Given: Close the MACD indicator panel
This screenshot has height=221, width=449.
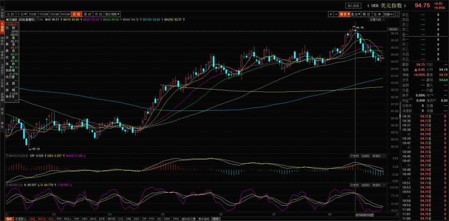Looking at the screenshot, I should 384,156.
